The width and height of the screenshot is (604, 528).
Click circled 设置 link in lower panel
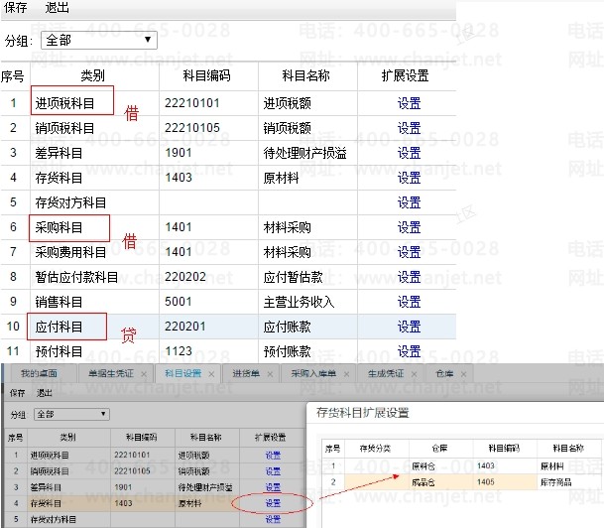click(x=273, y=503)
